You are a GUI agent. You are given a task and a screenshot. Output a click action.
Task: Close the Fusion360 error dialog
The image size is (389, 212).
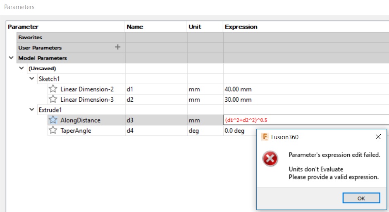click(x=378, y=137)
